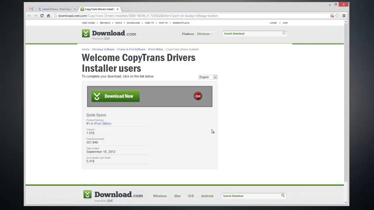The image size is (374, 210).
Task: Open the Platform Windows dropdown
Action: click(x=205, y=34)
